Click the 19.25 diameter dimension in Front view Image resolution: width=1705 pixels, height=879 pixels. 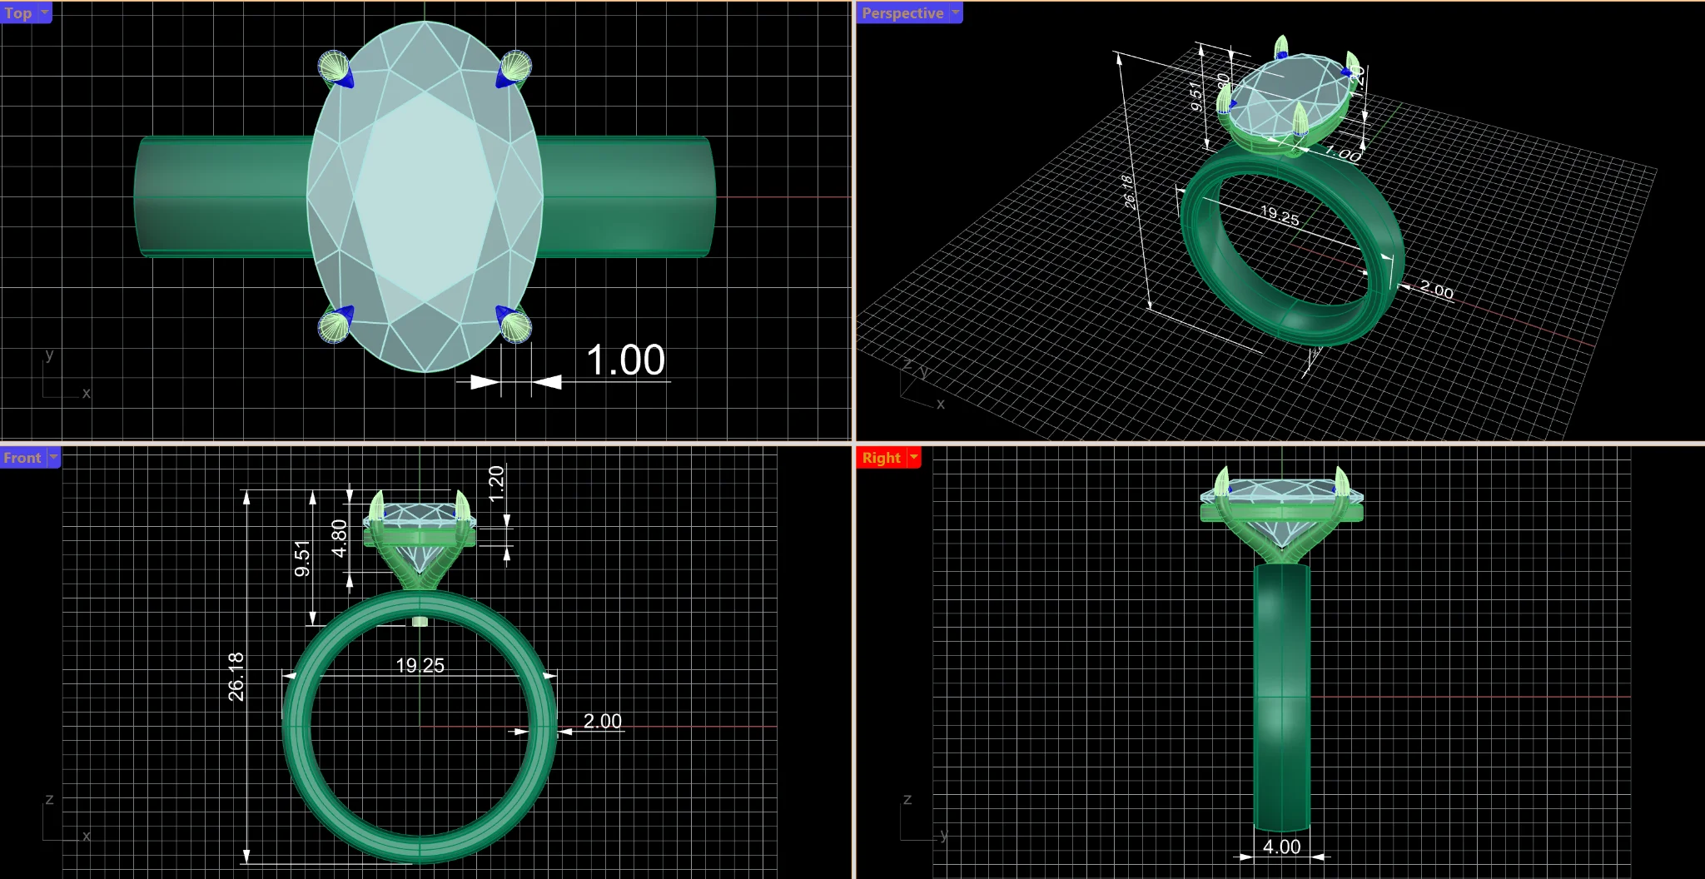420,665
